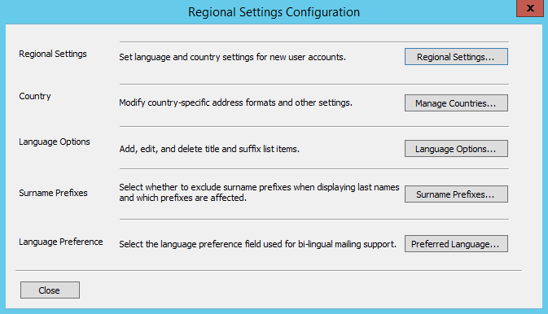Viewport: 548px width, 314px height.
Task: Click the "Surname Prefixes" row label
Action: [x=53, y=193]
